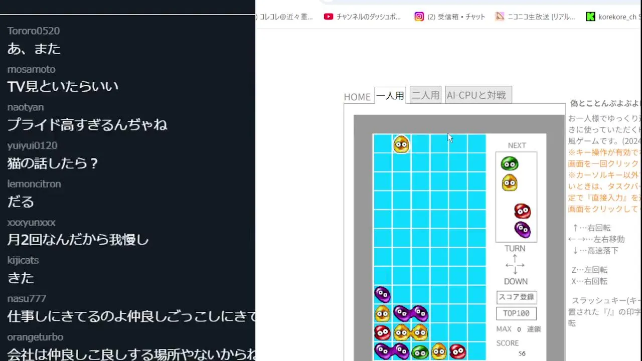Click the yellow puyo in NEXT box

510,183
